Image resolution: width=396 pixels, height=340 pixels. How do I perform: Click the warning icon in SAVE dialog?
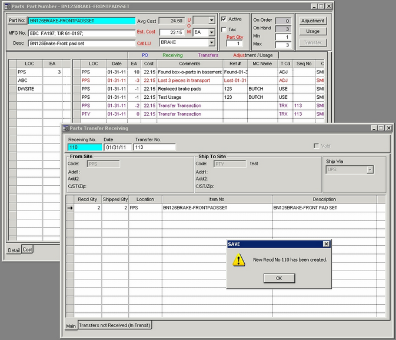coord(238,259)
